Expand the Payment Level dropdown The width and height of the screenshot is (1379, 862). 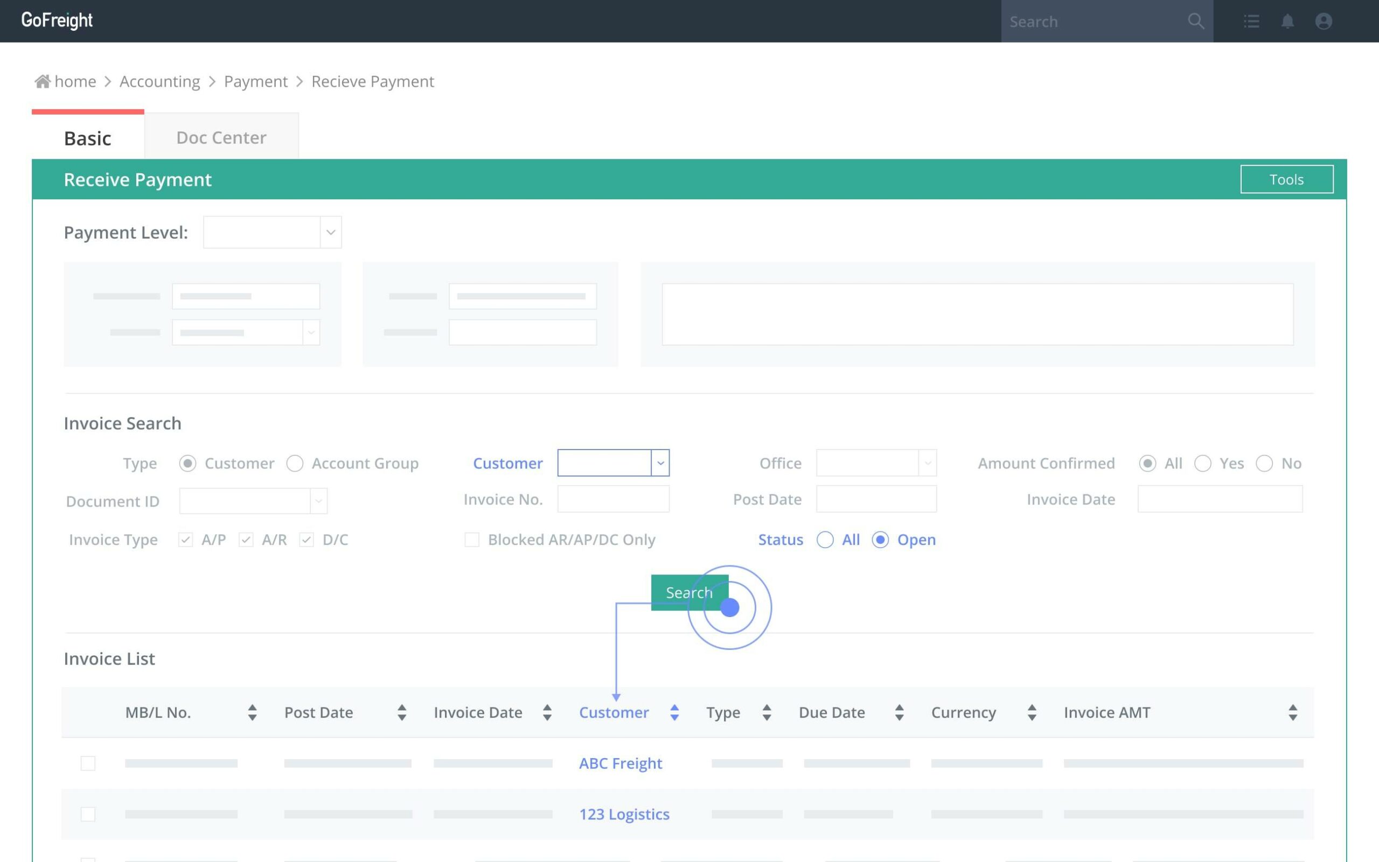[x=330, y=232]
